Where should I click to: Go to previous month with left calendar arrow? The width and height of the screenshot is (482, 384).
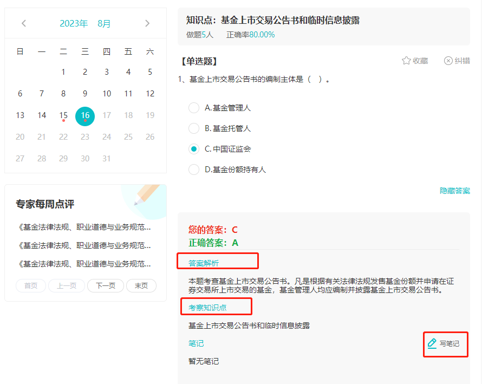(23, 24)
